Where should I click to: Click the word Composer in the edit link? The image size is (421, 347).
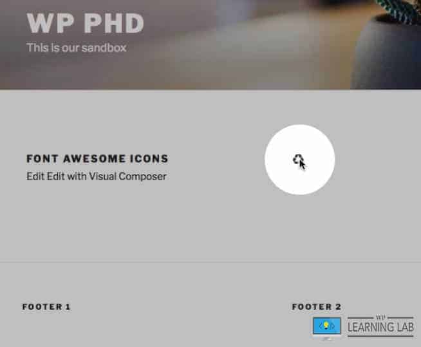tap(142, 177)
